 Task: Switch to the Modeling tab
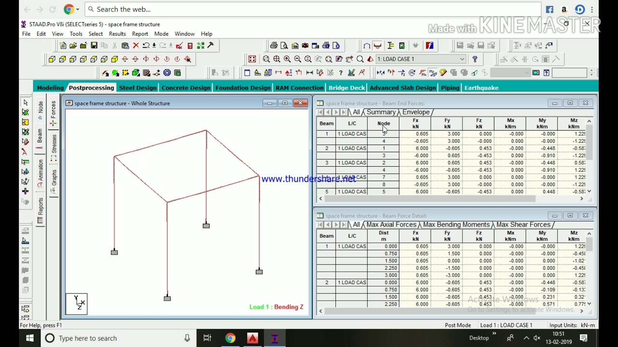coord(50,88)
